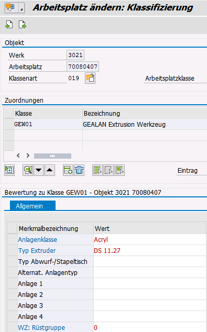Click value cell for Anlage 1

click(x=150, y=284)
